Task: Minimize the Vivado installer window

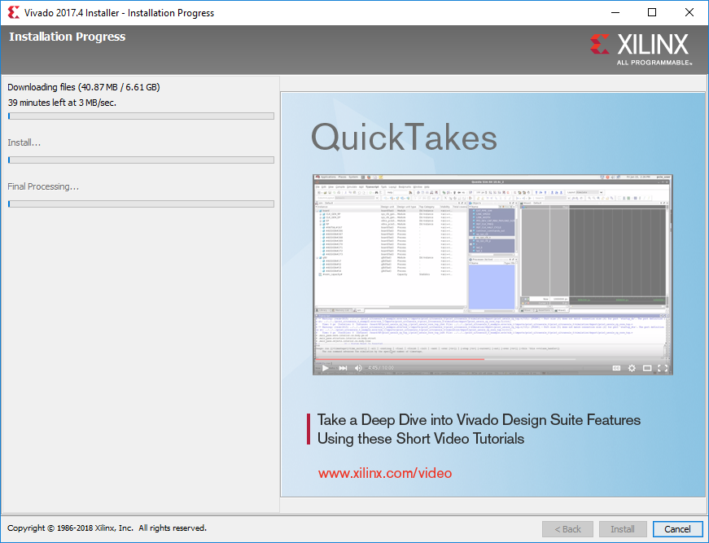Action: click(615, 13)
